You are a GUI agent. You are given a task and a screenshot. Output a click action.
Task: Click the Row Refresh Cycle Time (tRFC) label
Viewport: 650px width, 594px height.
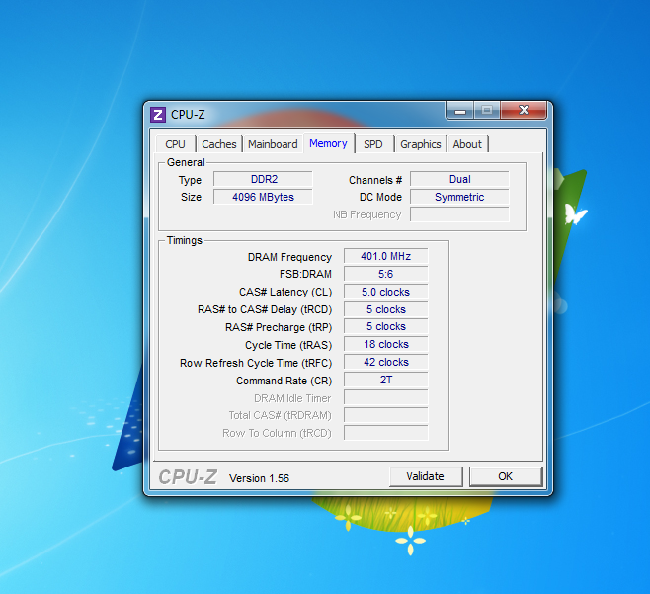coord(256,363)
